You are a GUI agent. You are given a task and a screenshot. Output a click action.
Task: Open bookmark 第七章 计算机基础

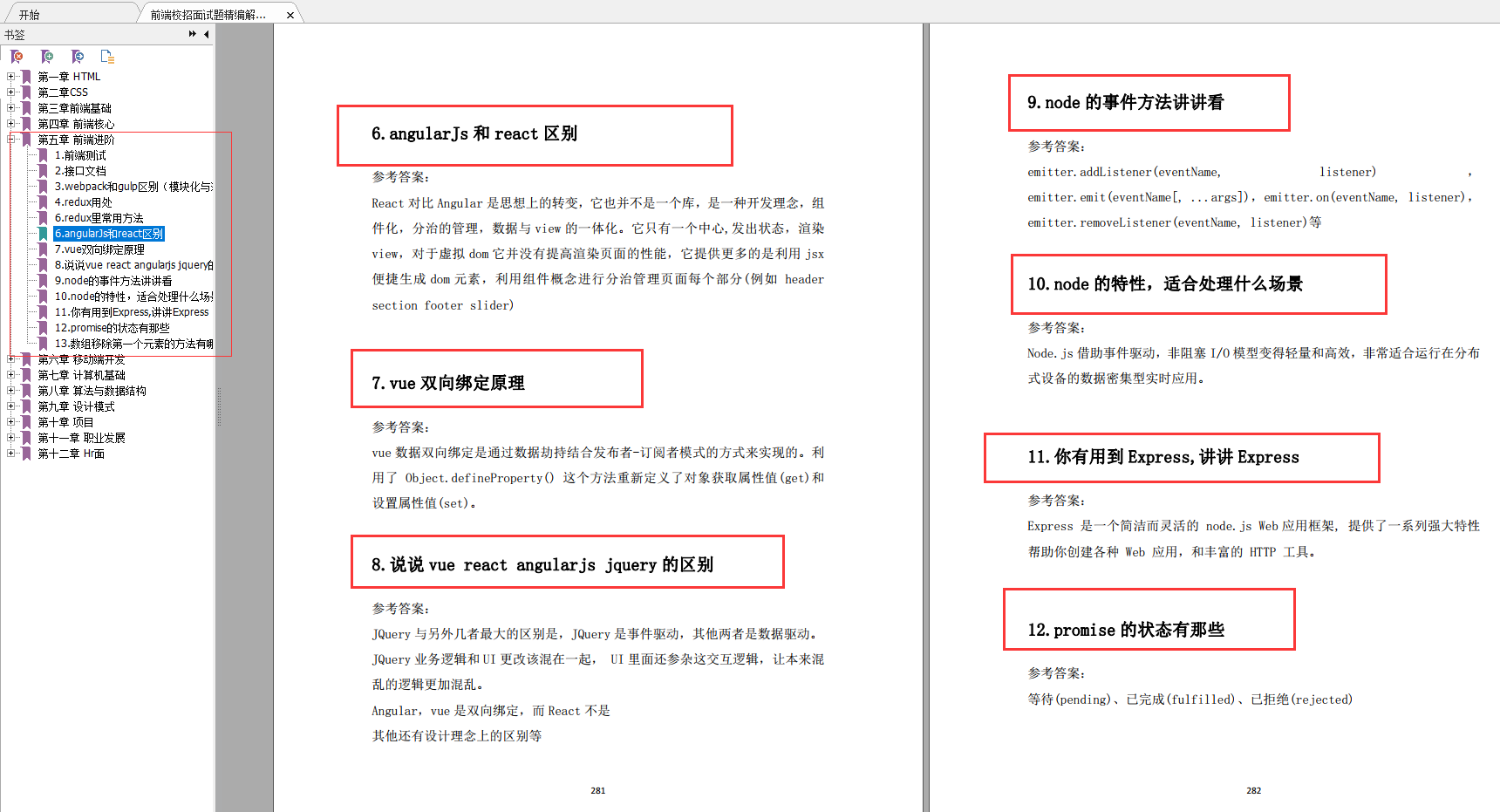tap(81, 375)
